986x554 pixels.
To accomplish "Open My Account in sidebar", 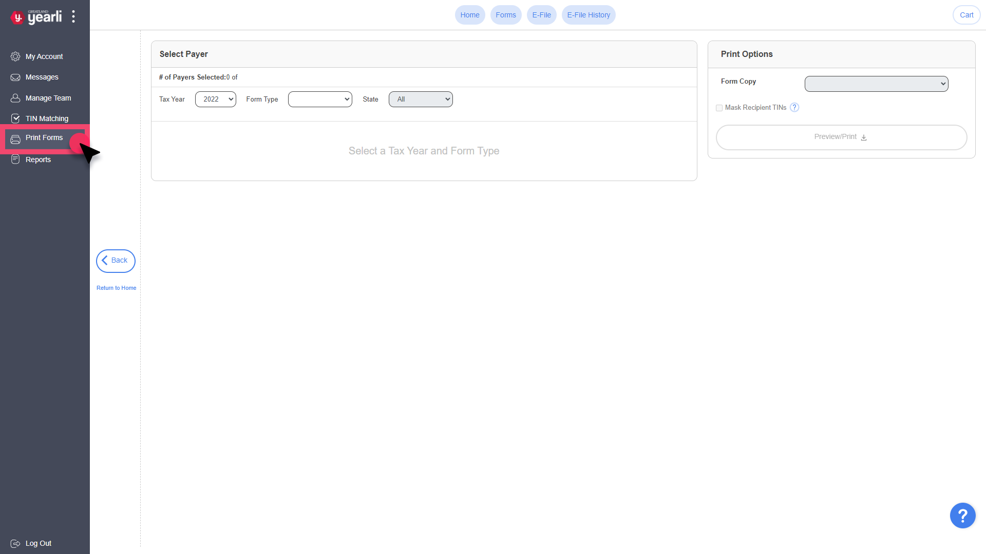I will coord(44,56).
